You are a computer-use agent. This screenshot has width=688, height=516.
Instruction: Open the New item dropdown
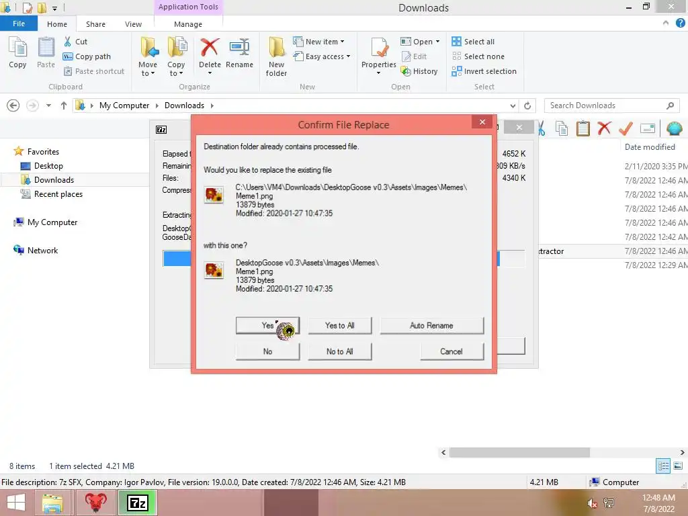(x=319, y=42)
